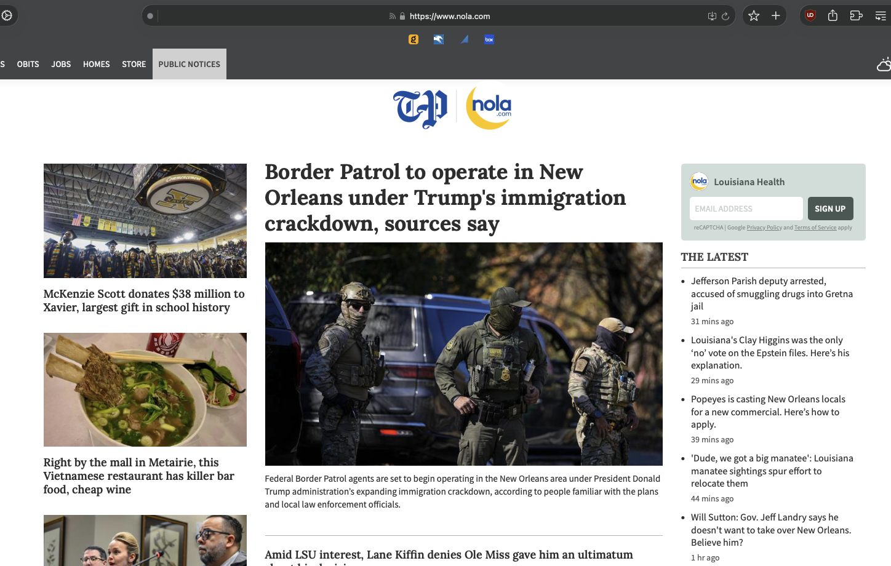Bookmark this page with the star icon
Image resolution: width=891 pixels, height=566 pixels.
coord(754,16)
